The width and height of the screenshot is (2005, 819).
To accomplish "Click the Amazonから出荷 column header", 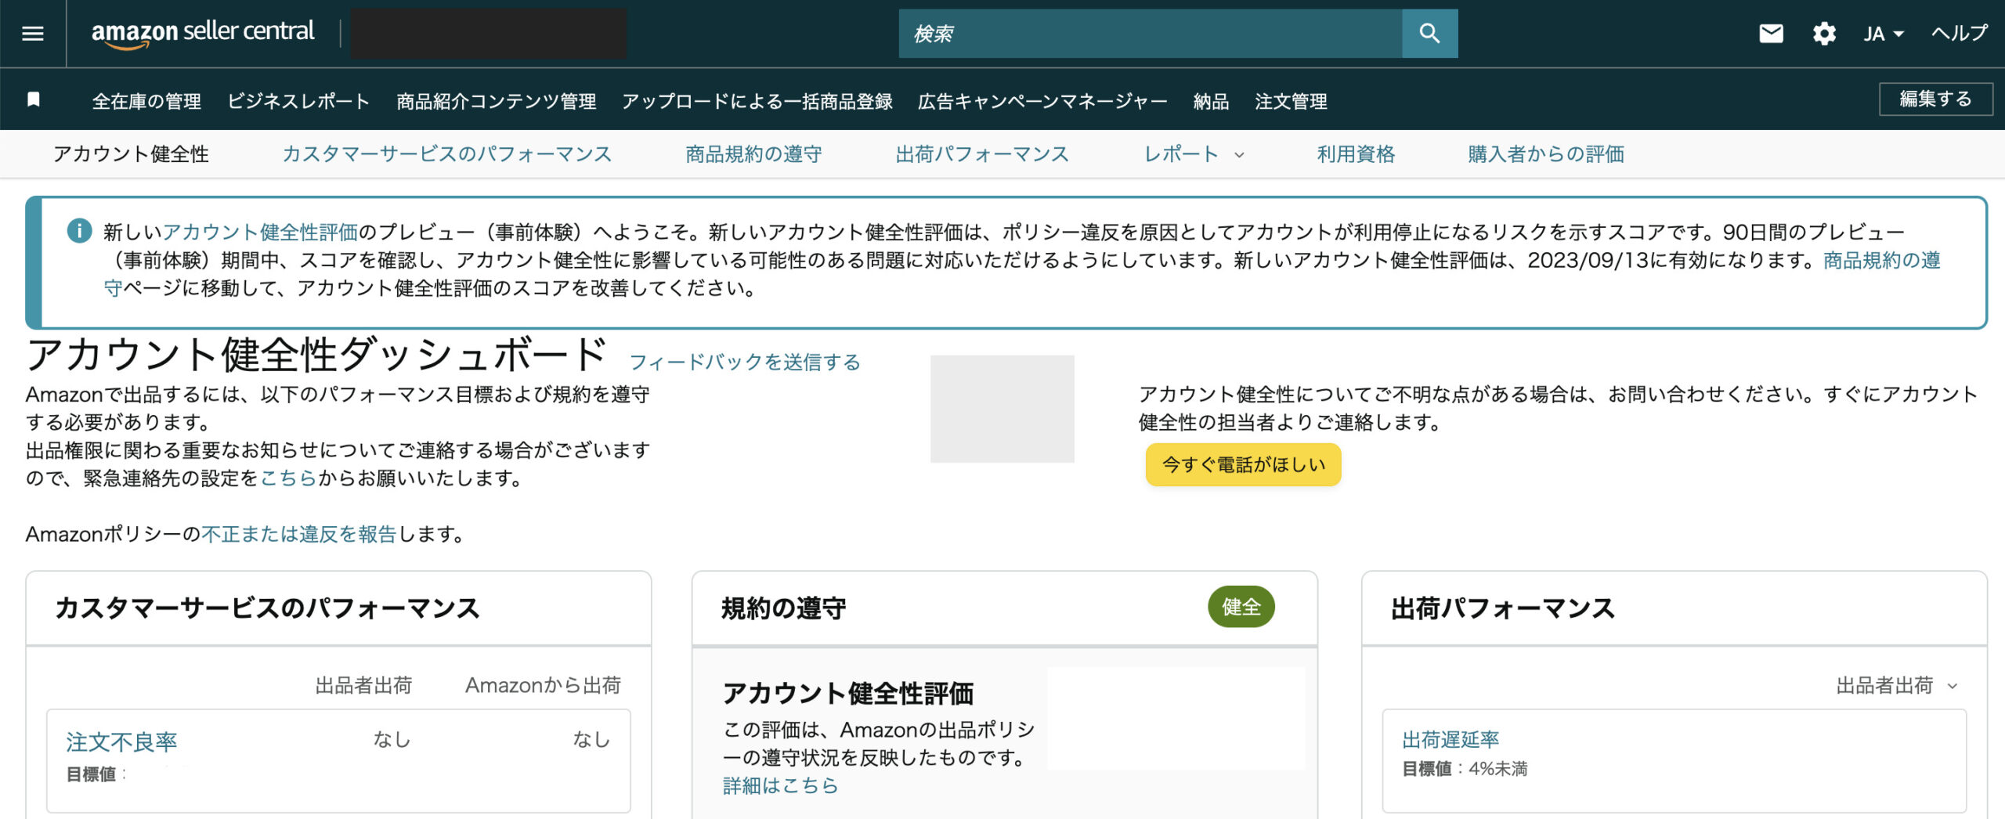I will (543, 685).
